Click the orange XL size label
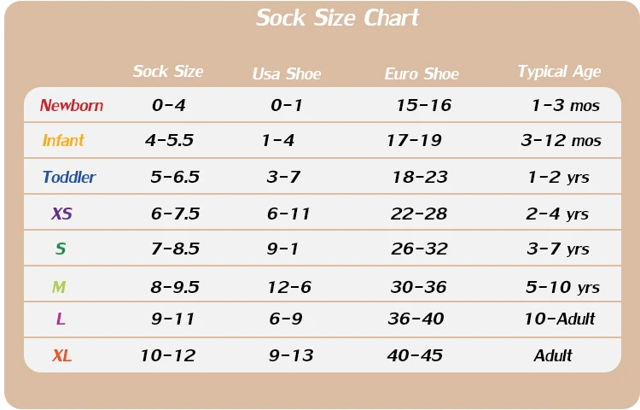 [61, 355]
